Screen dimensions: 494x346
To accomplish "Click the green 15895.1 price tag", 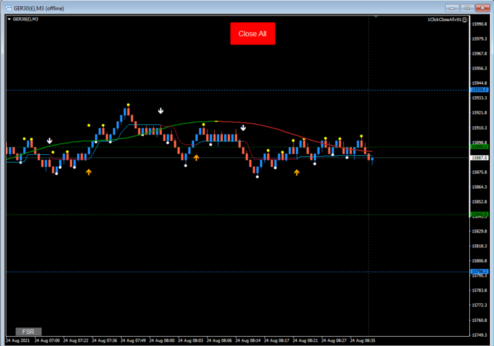I will (x=480, y=147).
